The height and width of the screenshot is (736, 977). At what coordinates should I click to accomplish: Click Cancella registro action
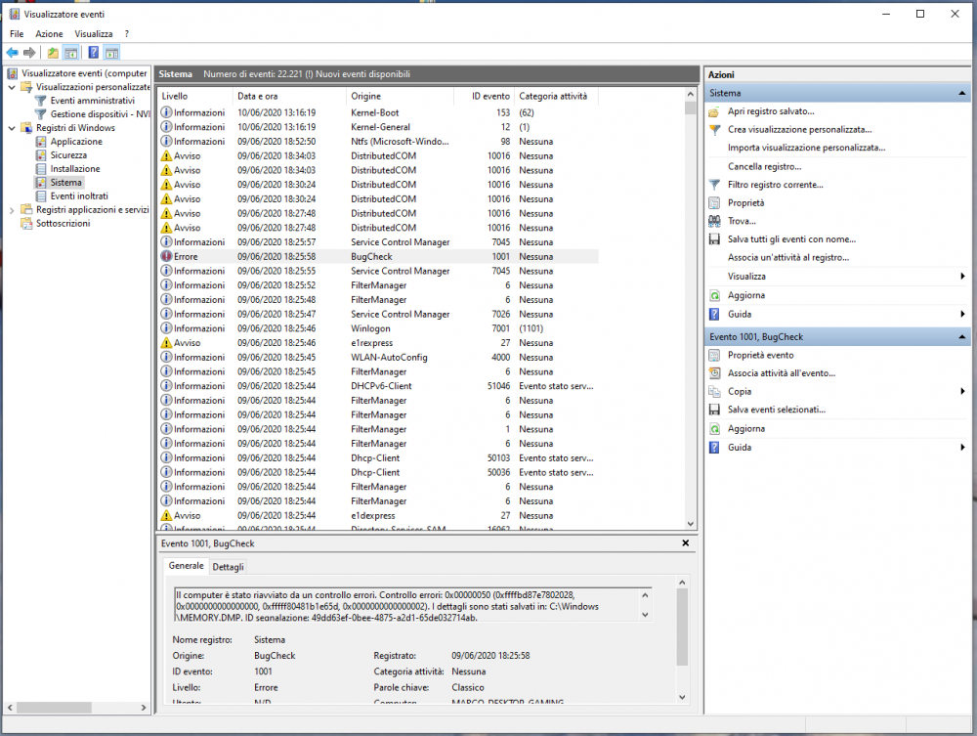point(765,166)
